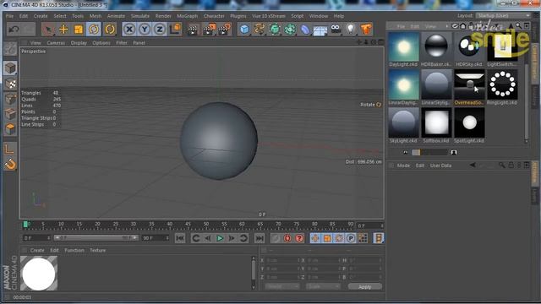Toggle the Z axis lock
This screenshot has width=541, height=304.
160,30
